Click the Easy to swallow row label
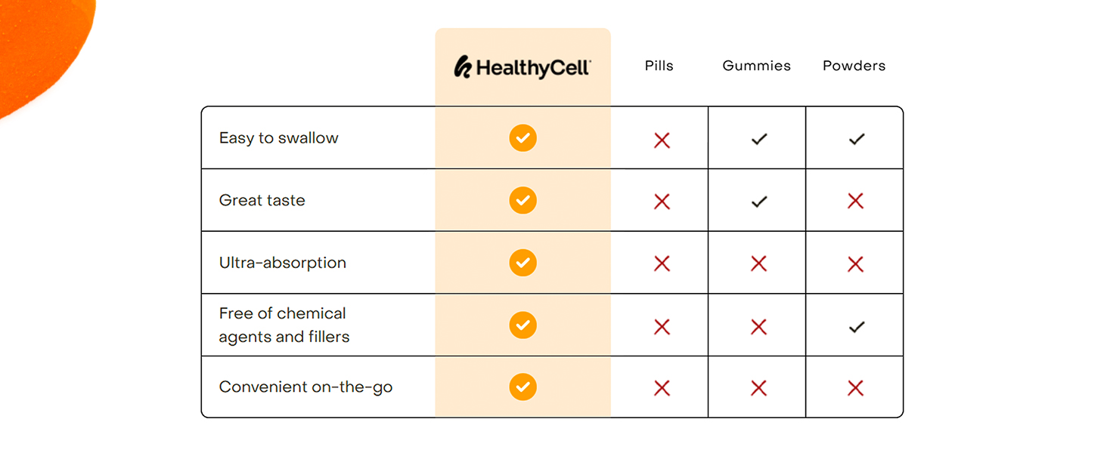The image size is (1107, 453). [278, 138]
